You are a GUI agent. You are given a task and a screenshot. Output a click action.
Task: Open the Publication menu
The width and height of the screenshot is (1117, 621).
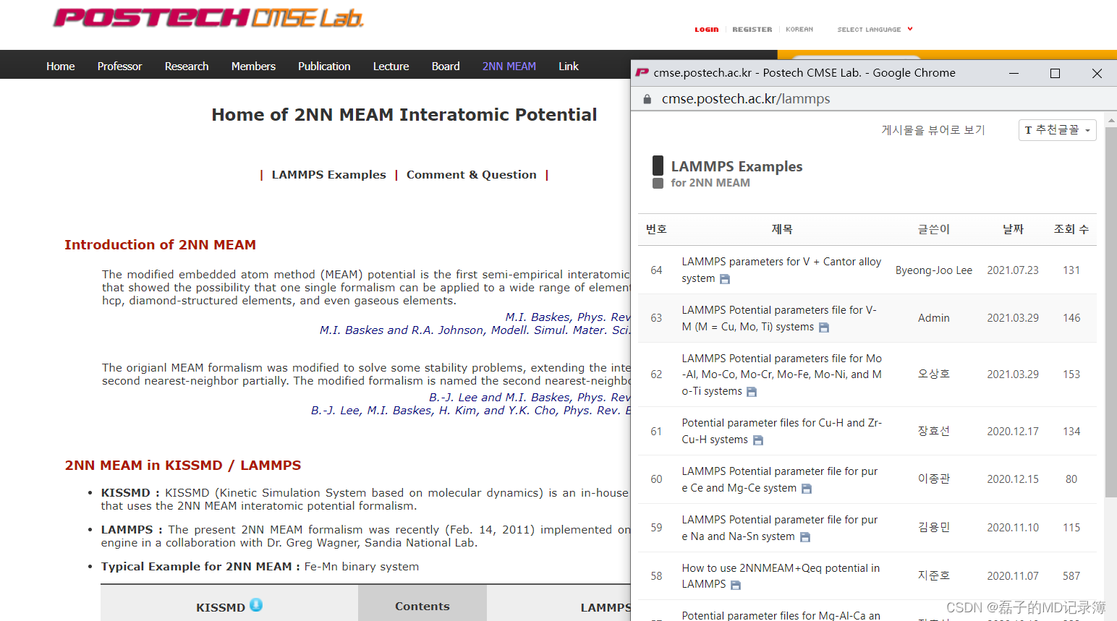324,67
